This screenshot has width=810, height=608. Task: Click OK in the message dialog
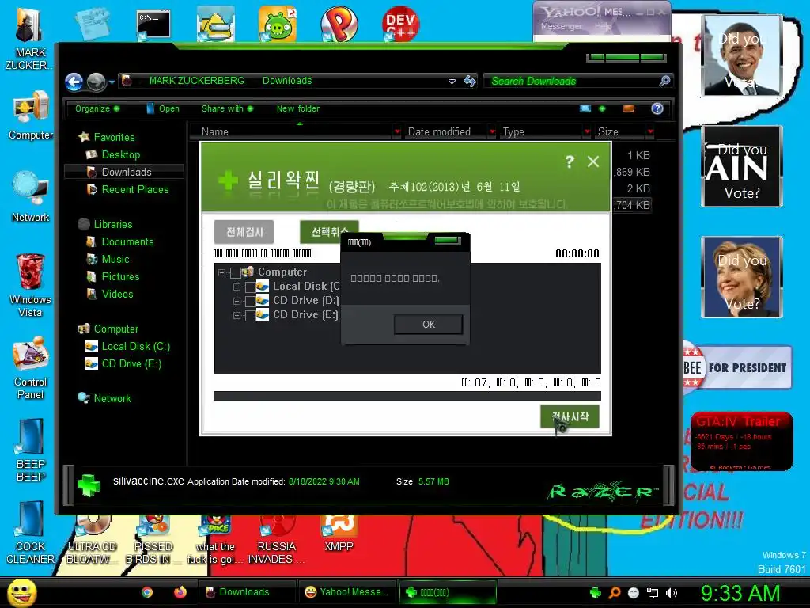pyautogui.click(x=428, y=324)
